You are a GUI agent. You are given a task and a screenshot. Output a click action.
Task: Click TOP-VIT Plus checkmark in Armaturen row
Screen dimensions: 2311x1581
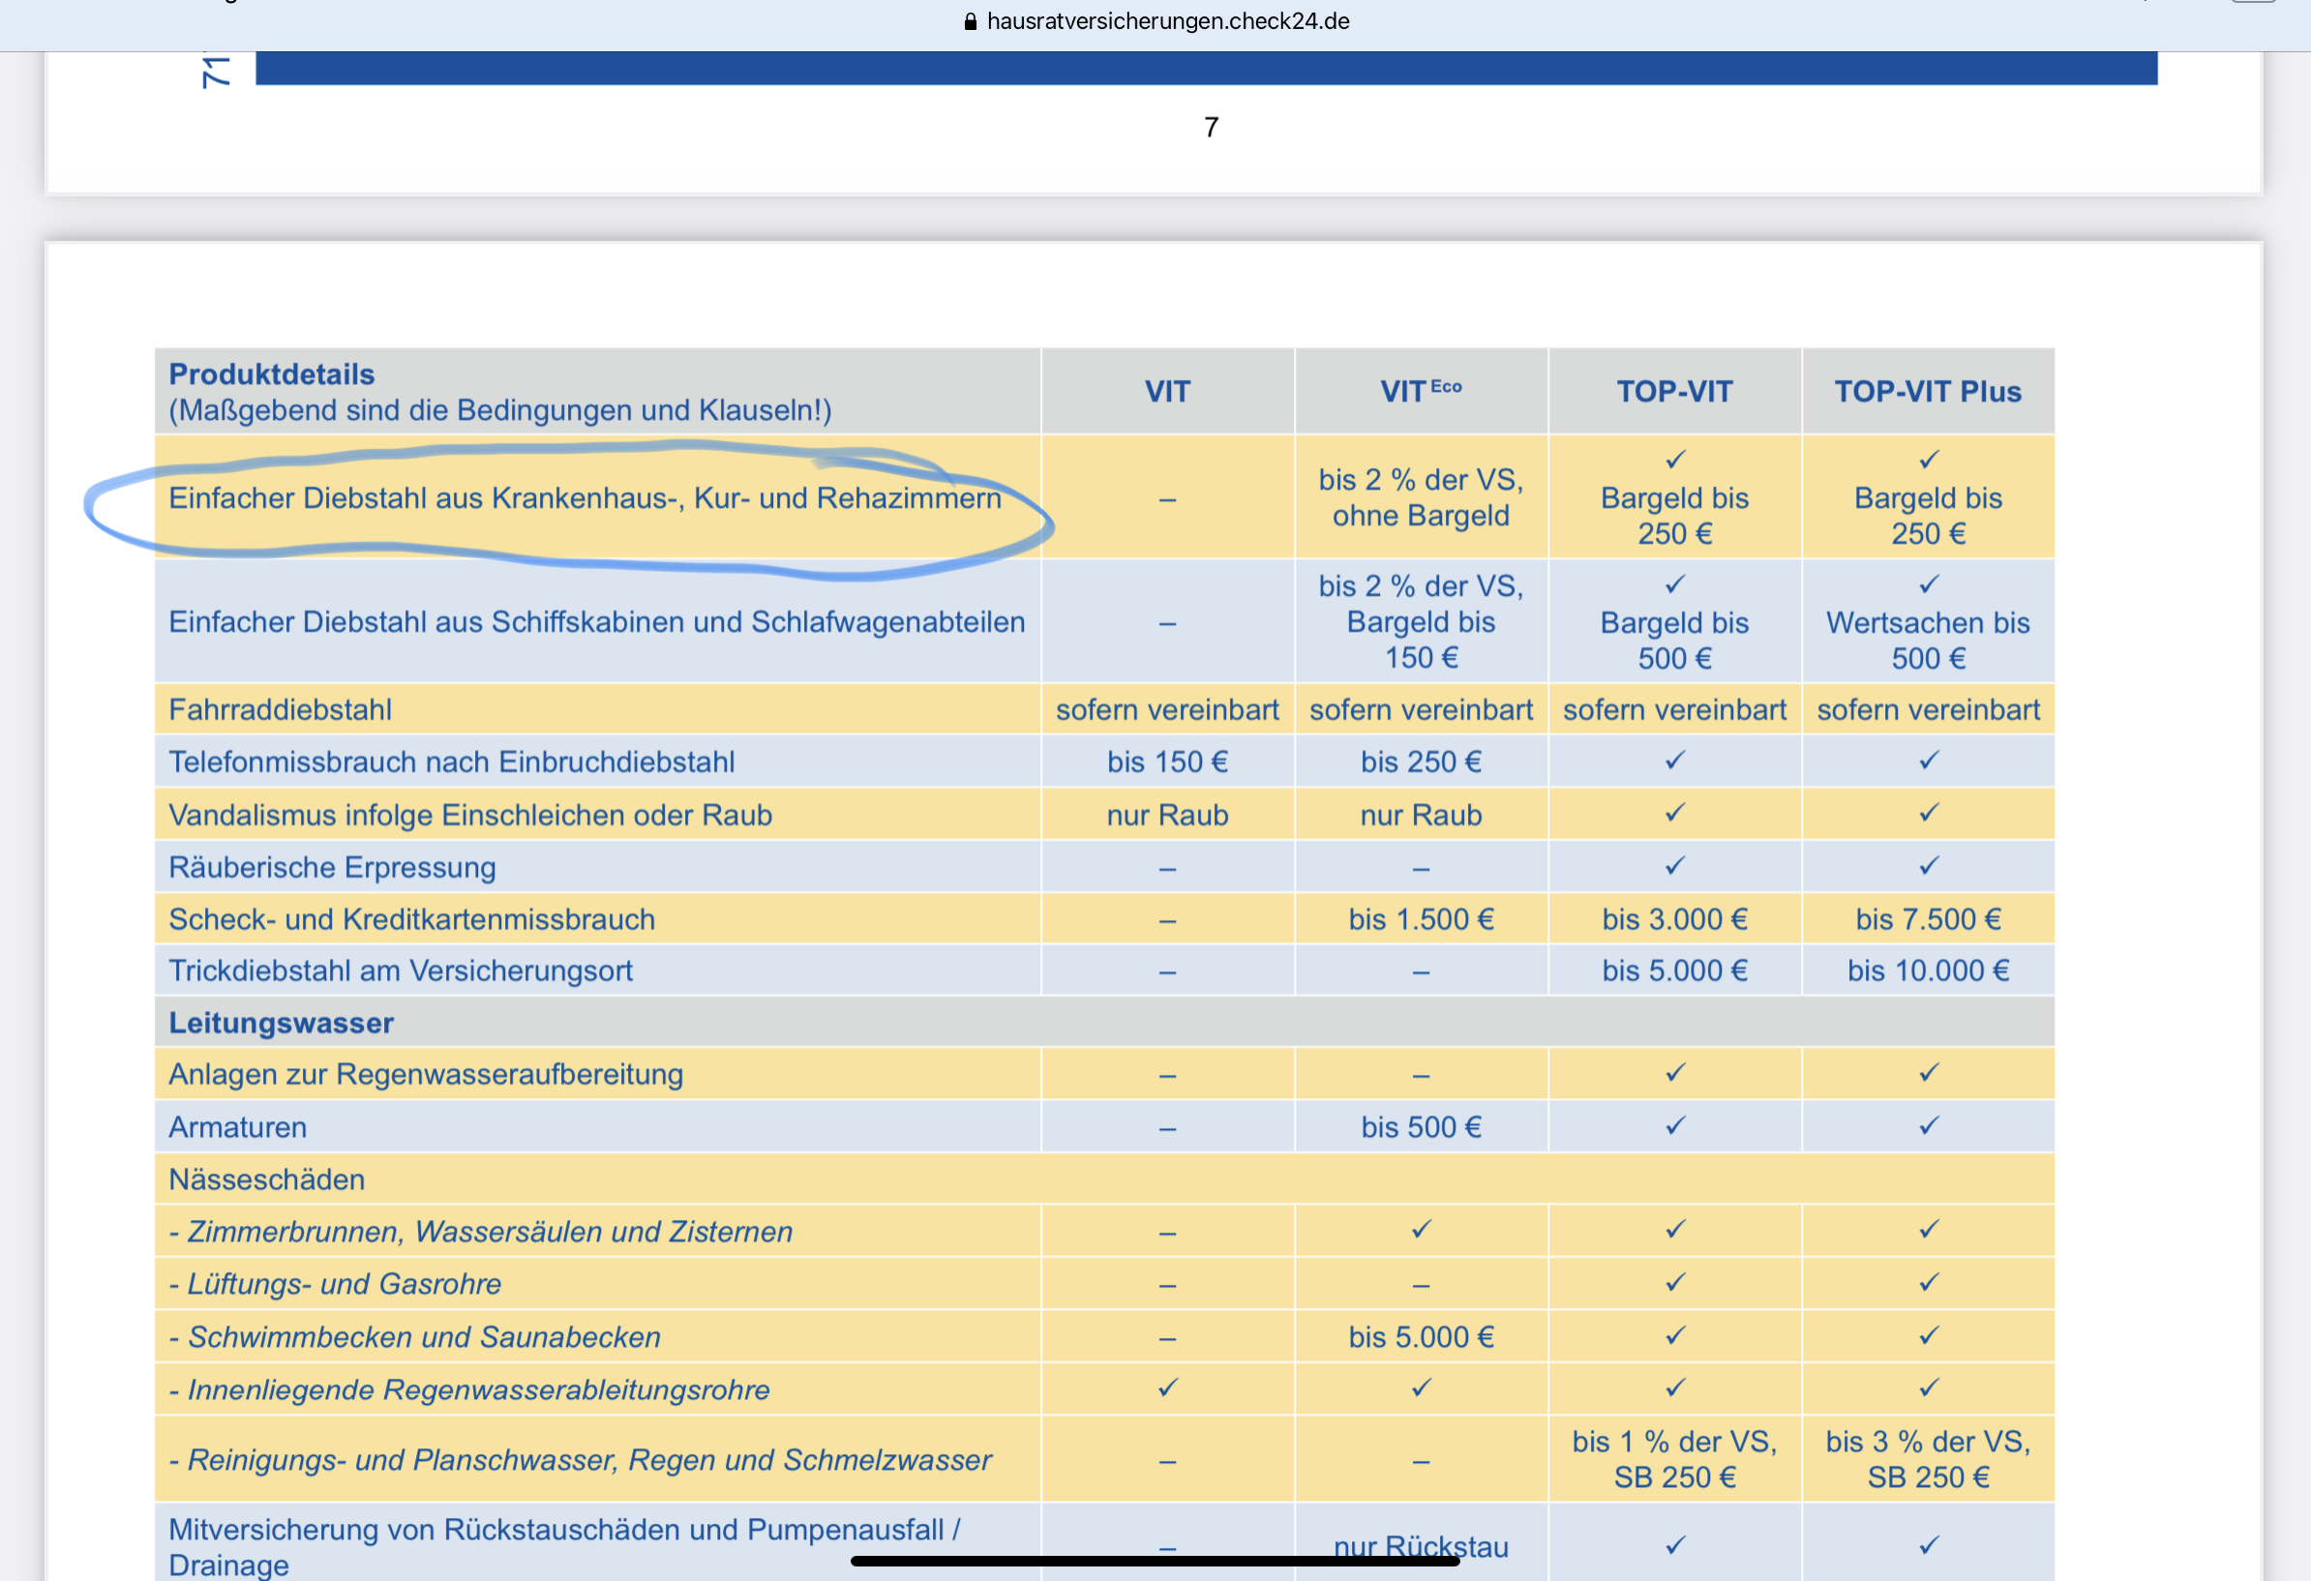(x=1928, y=1125)
